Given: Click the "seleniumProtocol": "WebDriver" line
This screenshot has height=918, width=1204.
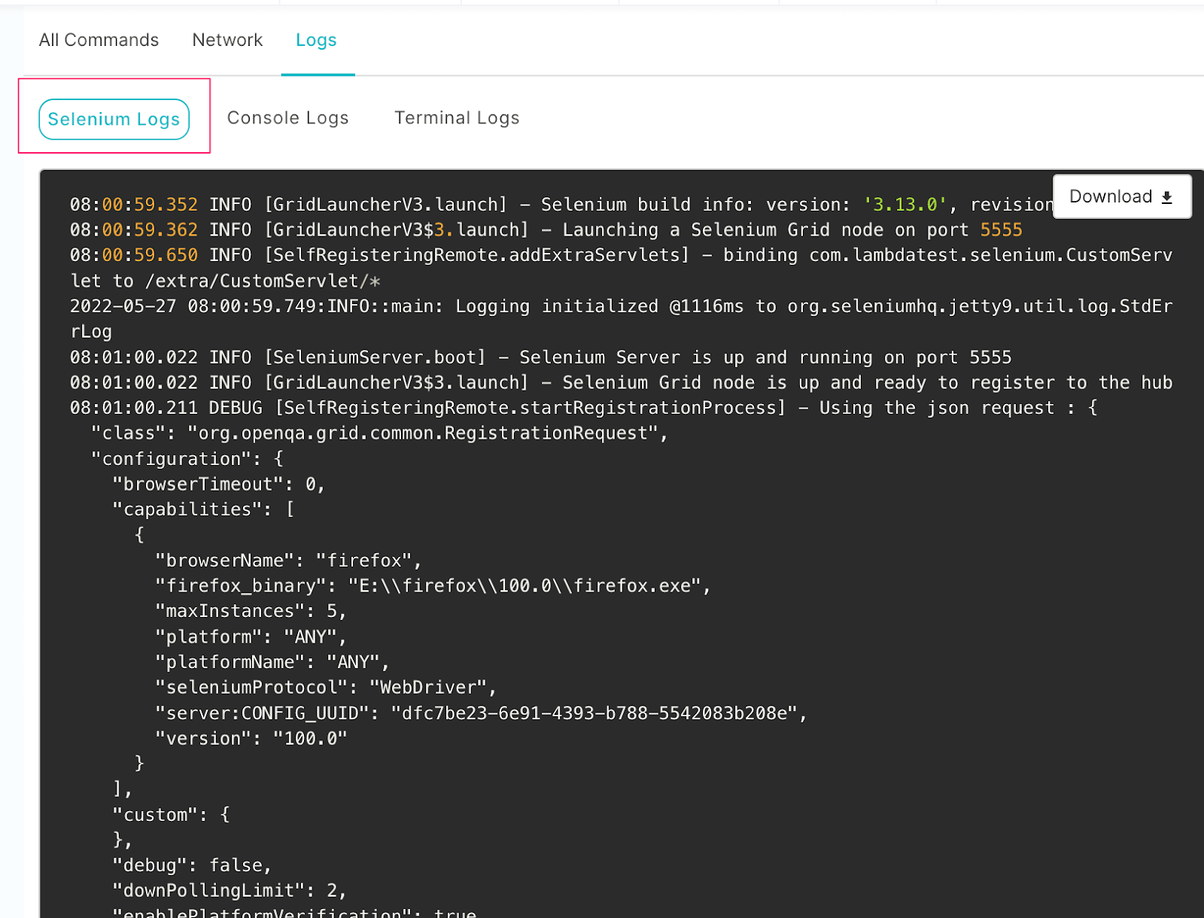Looking at the screenshot, I should point(326,688).
